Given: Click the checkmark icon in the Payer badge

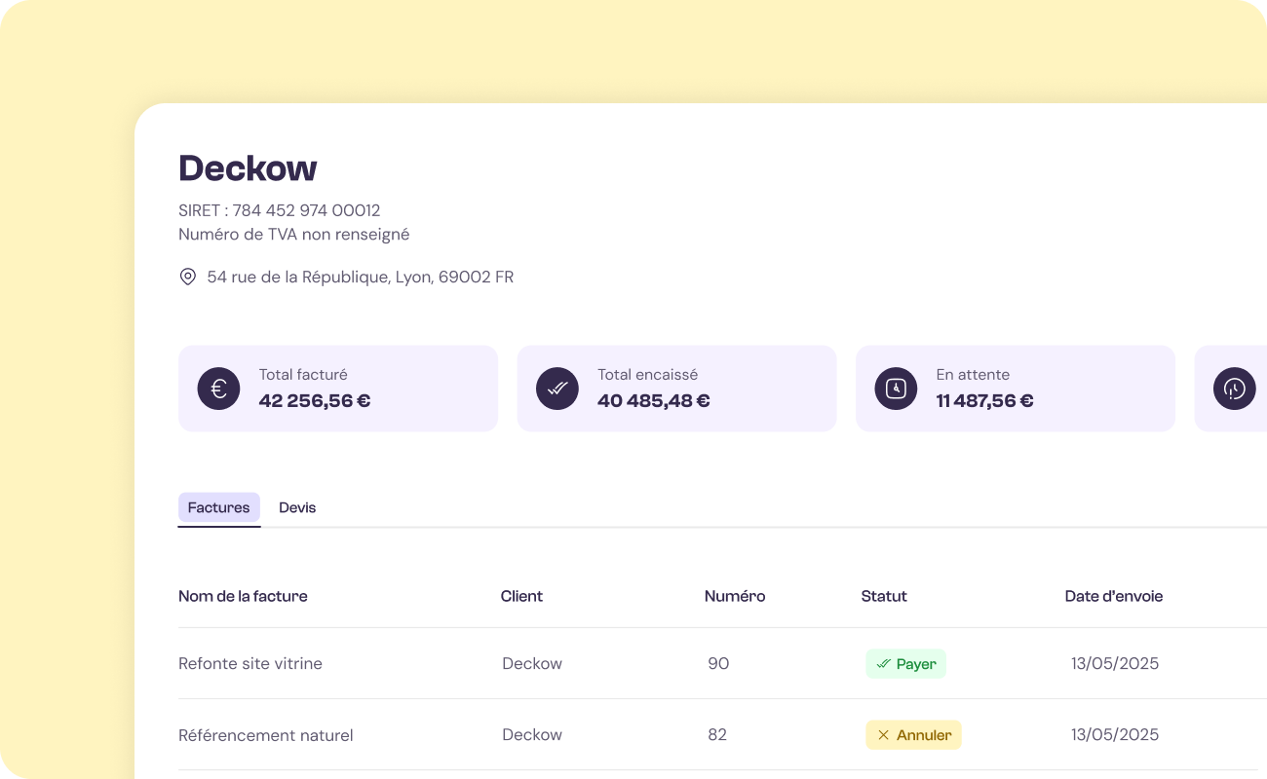Looking at the screenshot, I should pyautogui.click(x=883, y=664).
